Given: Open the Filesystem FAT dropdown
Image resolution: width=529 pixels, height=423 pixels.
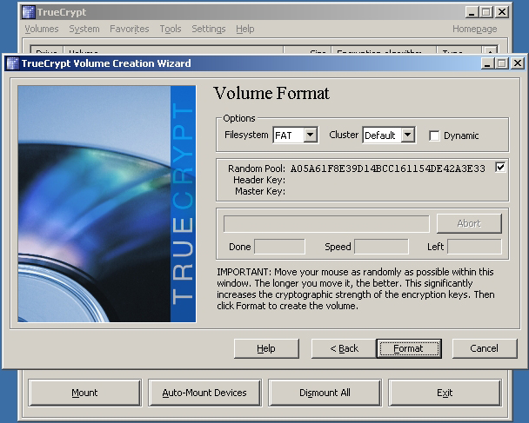Looking at the screenshot, I should click(x=295, y=135).
